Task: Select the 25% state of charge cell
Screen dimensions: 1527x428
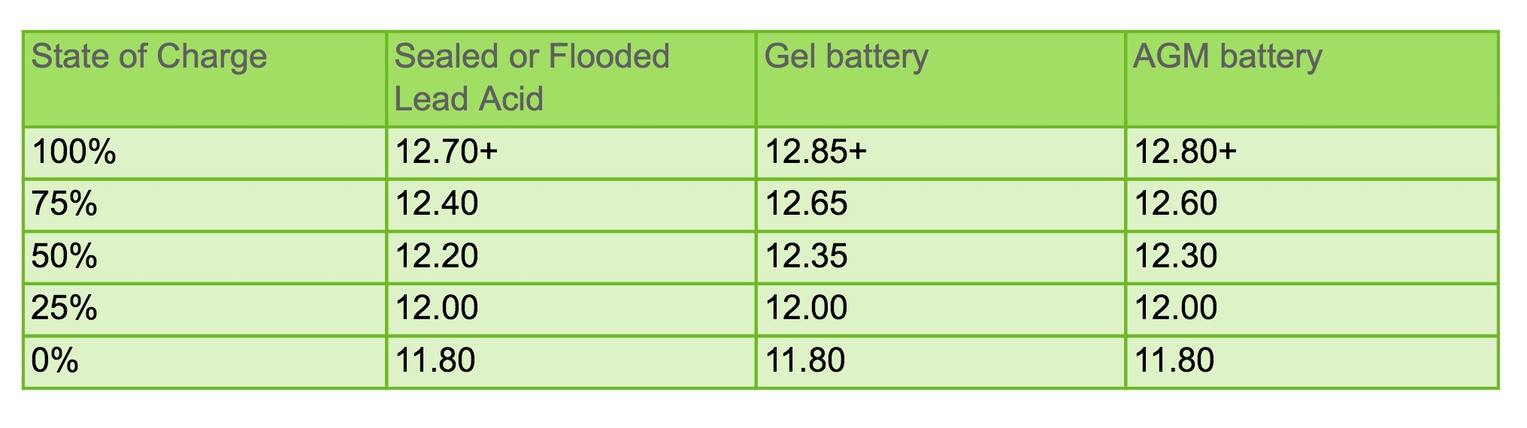Action: pyautogui.click(x=205, y=309)
